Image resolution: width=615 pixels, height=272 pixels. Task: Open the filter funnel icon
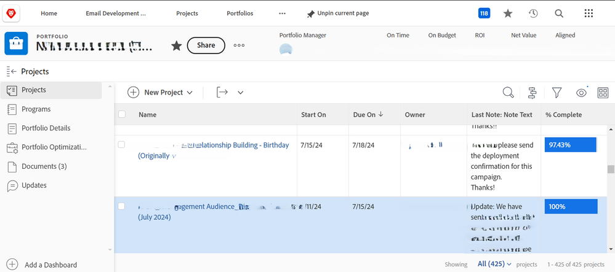click(557, 93)
